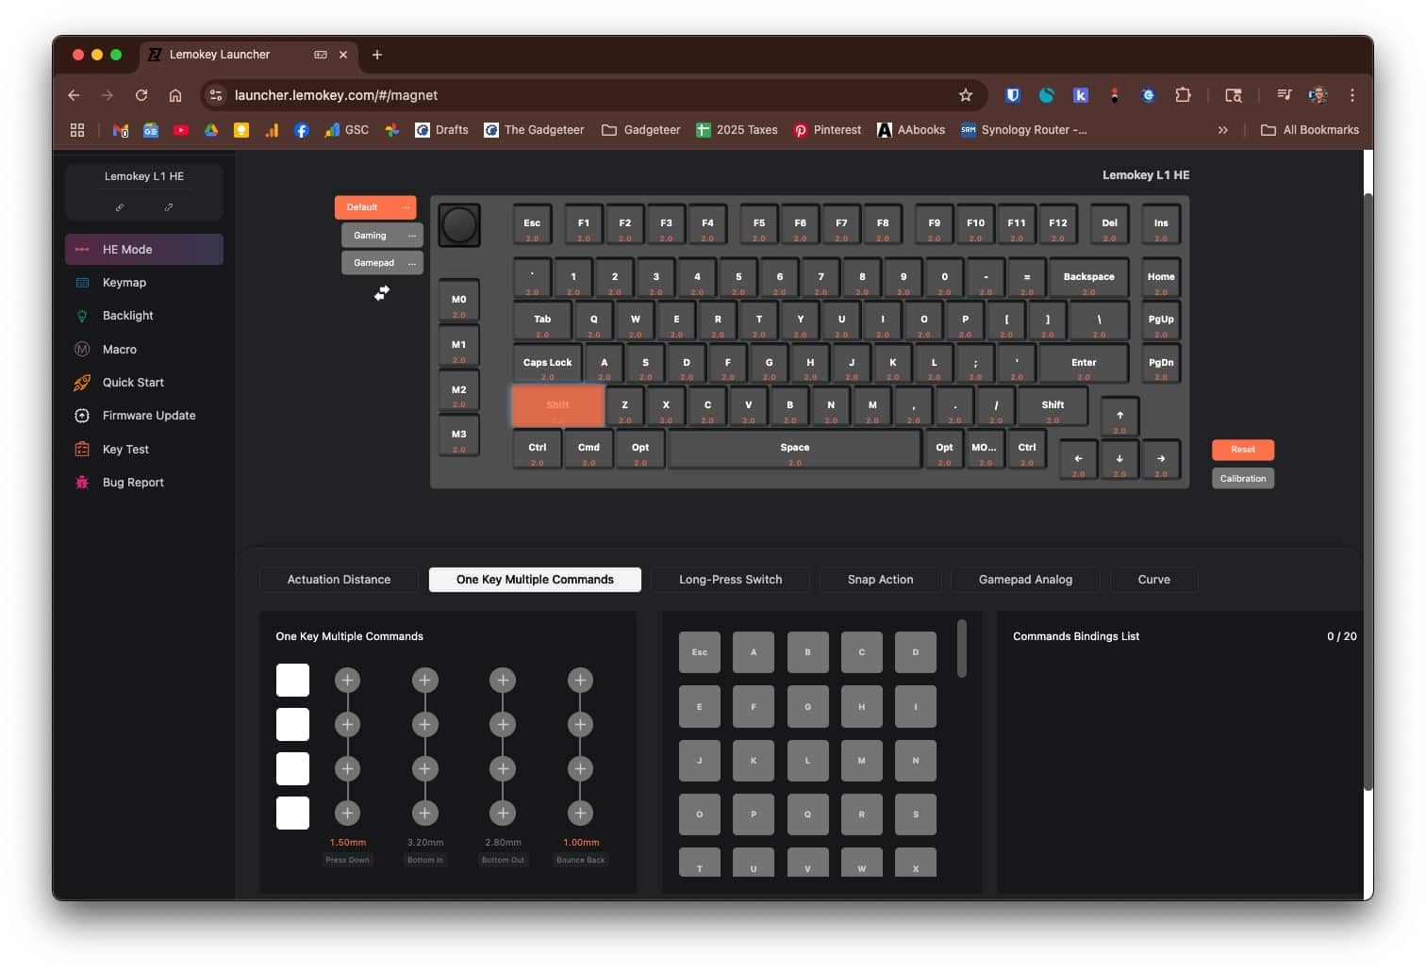1426x970 pixels.
Task: Switch to the Actuation Distance tab
Action: [x=339, y=580]
